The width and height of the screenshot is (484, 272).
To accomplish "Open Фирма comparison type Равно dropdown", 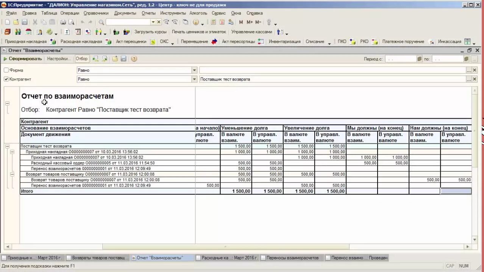I will pos(194,70).
